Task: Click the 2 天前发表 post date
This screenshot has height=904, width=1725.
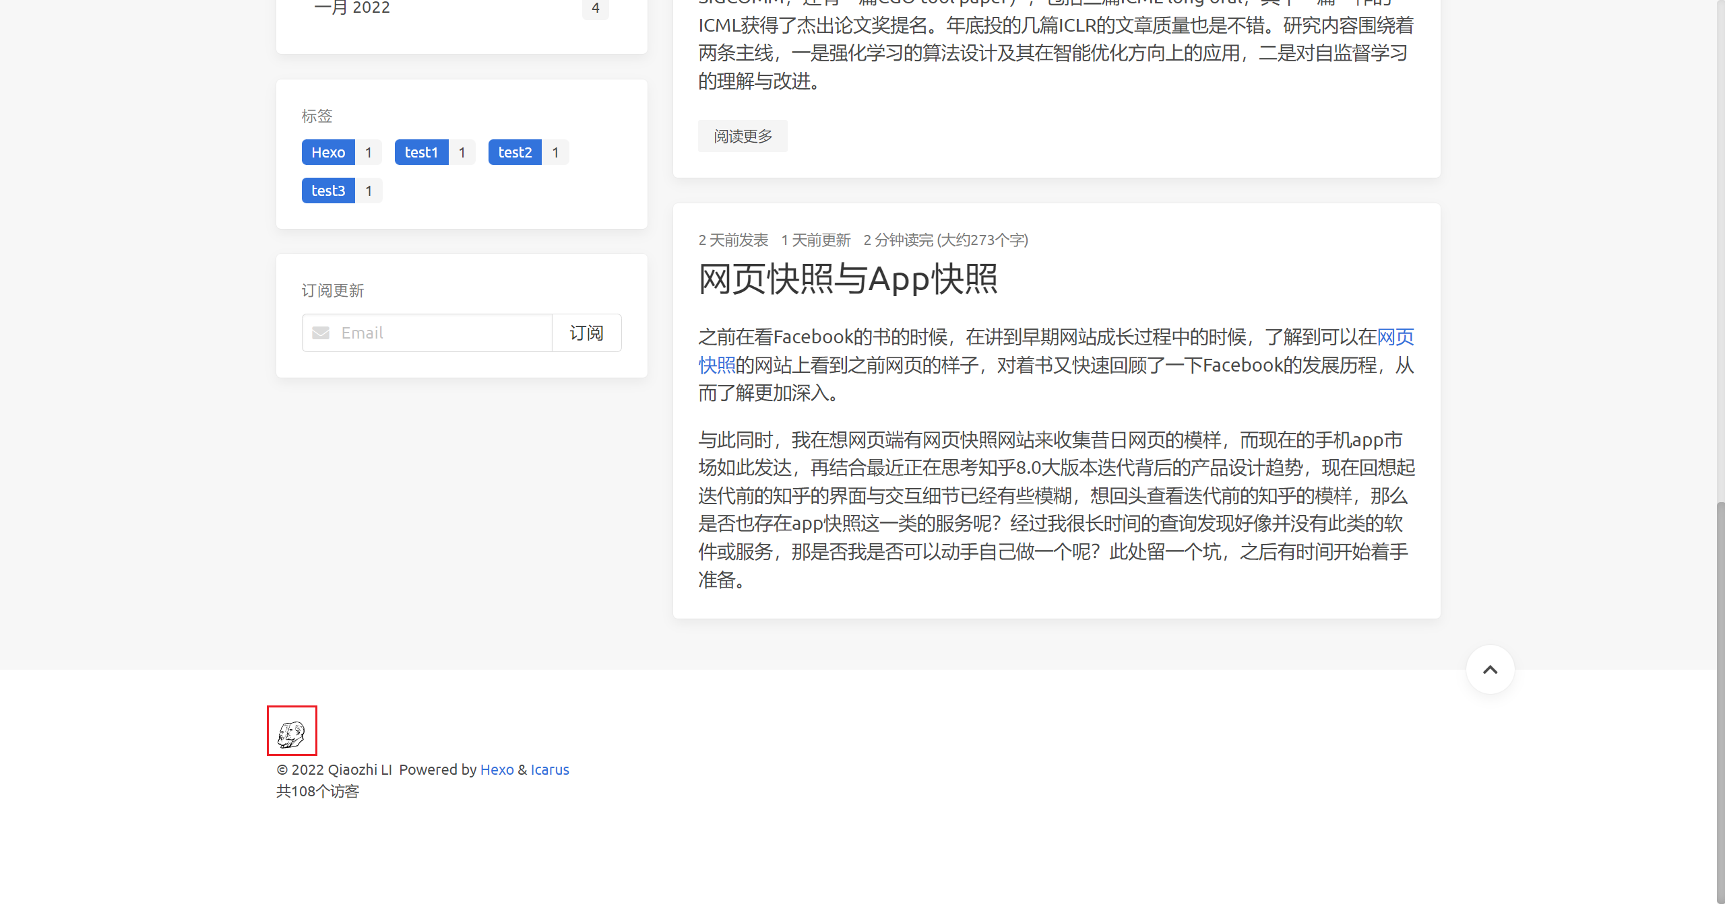Action: (733, 240)
